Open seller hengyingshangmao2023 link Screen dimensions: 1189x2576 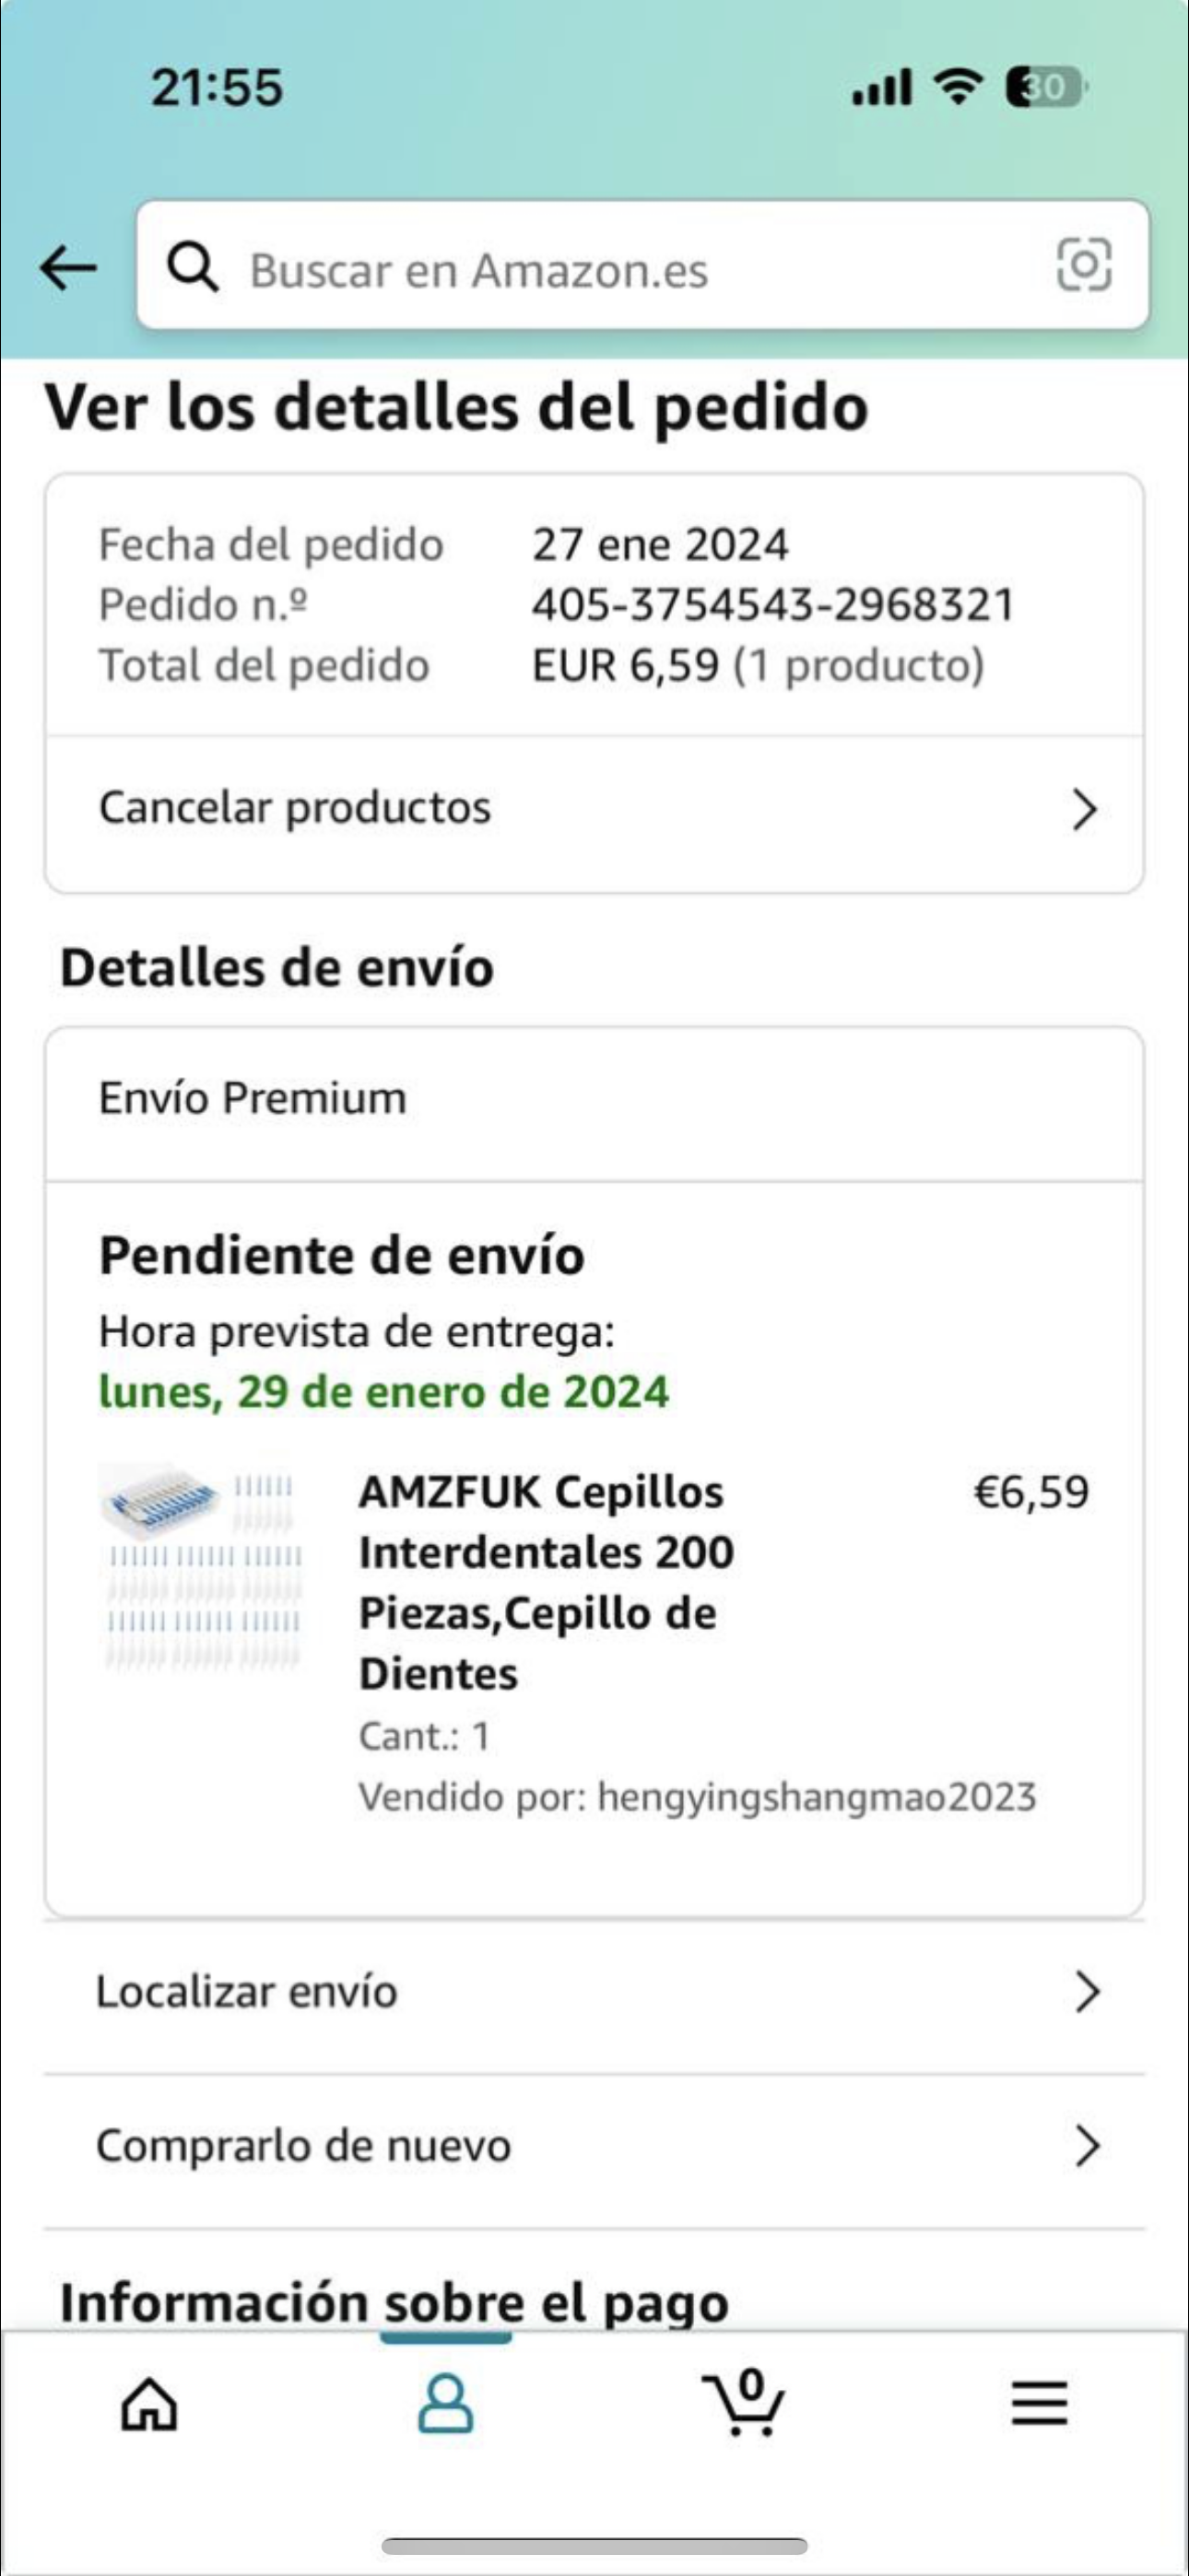click(x=816, y=1797)
